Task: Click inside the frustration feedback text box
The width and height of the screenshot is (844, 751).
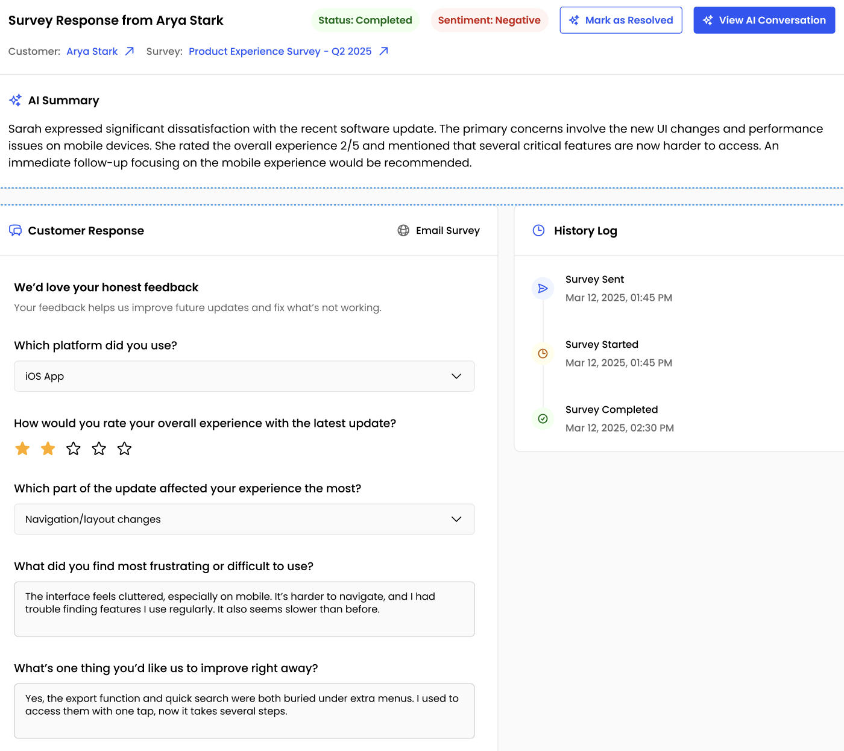Action: [244, 609]
